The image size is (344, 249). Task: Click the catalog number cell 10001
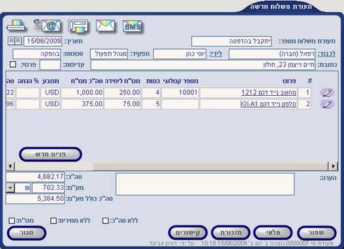click(180, 93)
